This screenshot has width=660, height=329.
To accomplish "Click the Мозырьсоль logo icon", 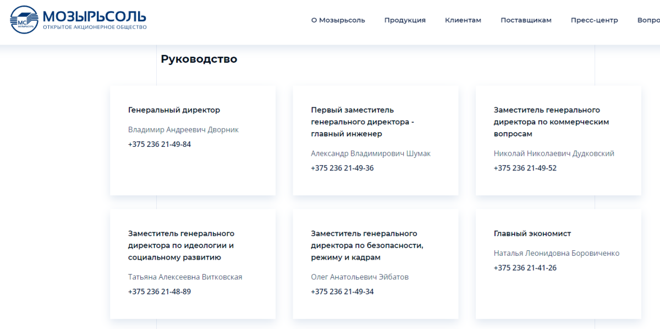I will (24, 20).
